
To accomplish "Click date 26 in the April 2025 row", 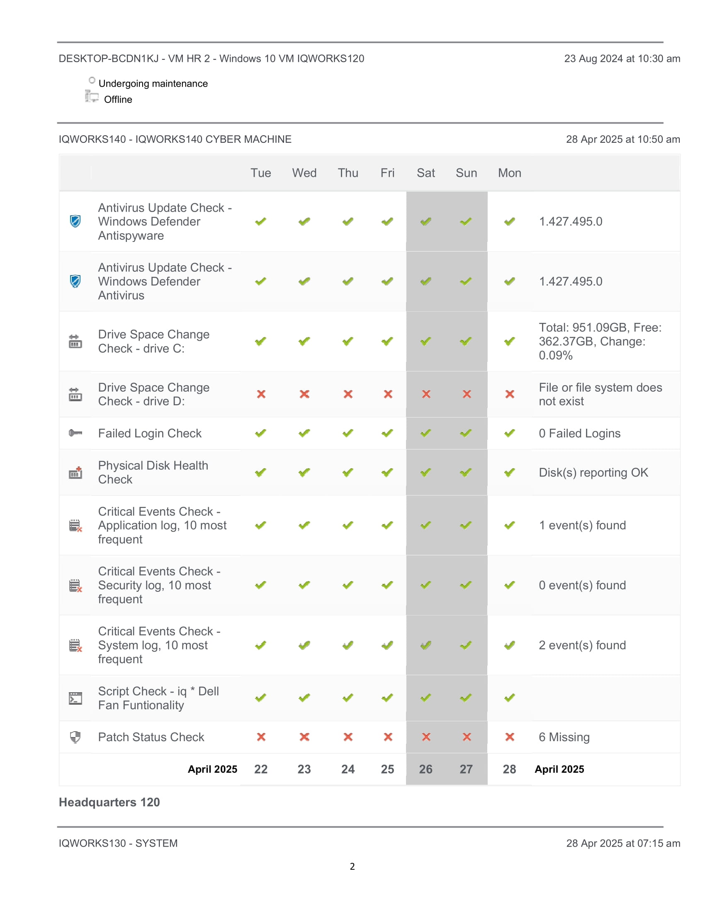I will pyautogui.click(x=425, y=769).
